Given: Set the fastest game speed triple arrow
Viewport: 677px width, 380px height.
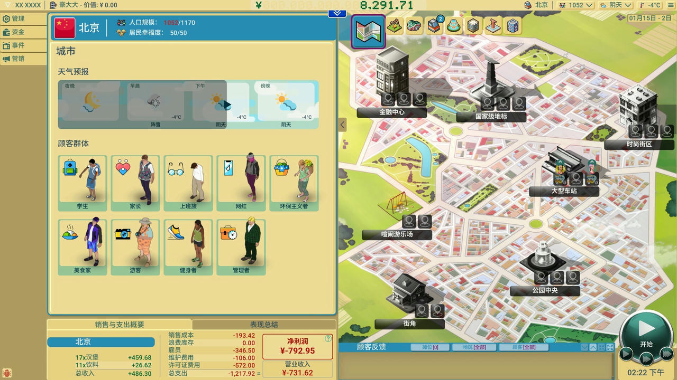Looking at the screenshot, I should click(666, 354).
